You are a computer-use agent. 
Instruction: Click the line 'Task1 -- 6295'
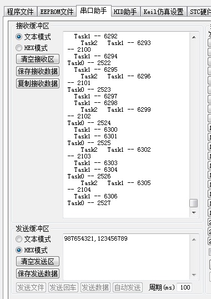point(96,69)
